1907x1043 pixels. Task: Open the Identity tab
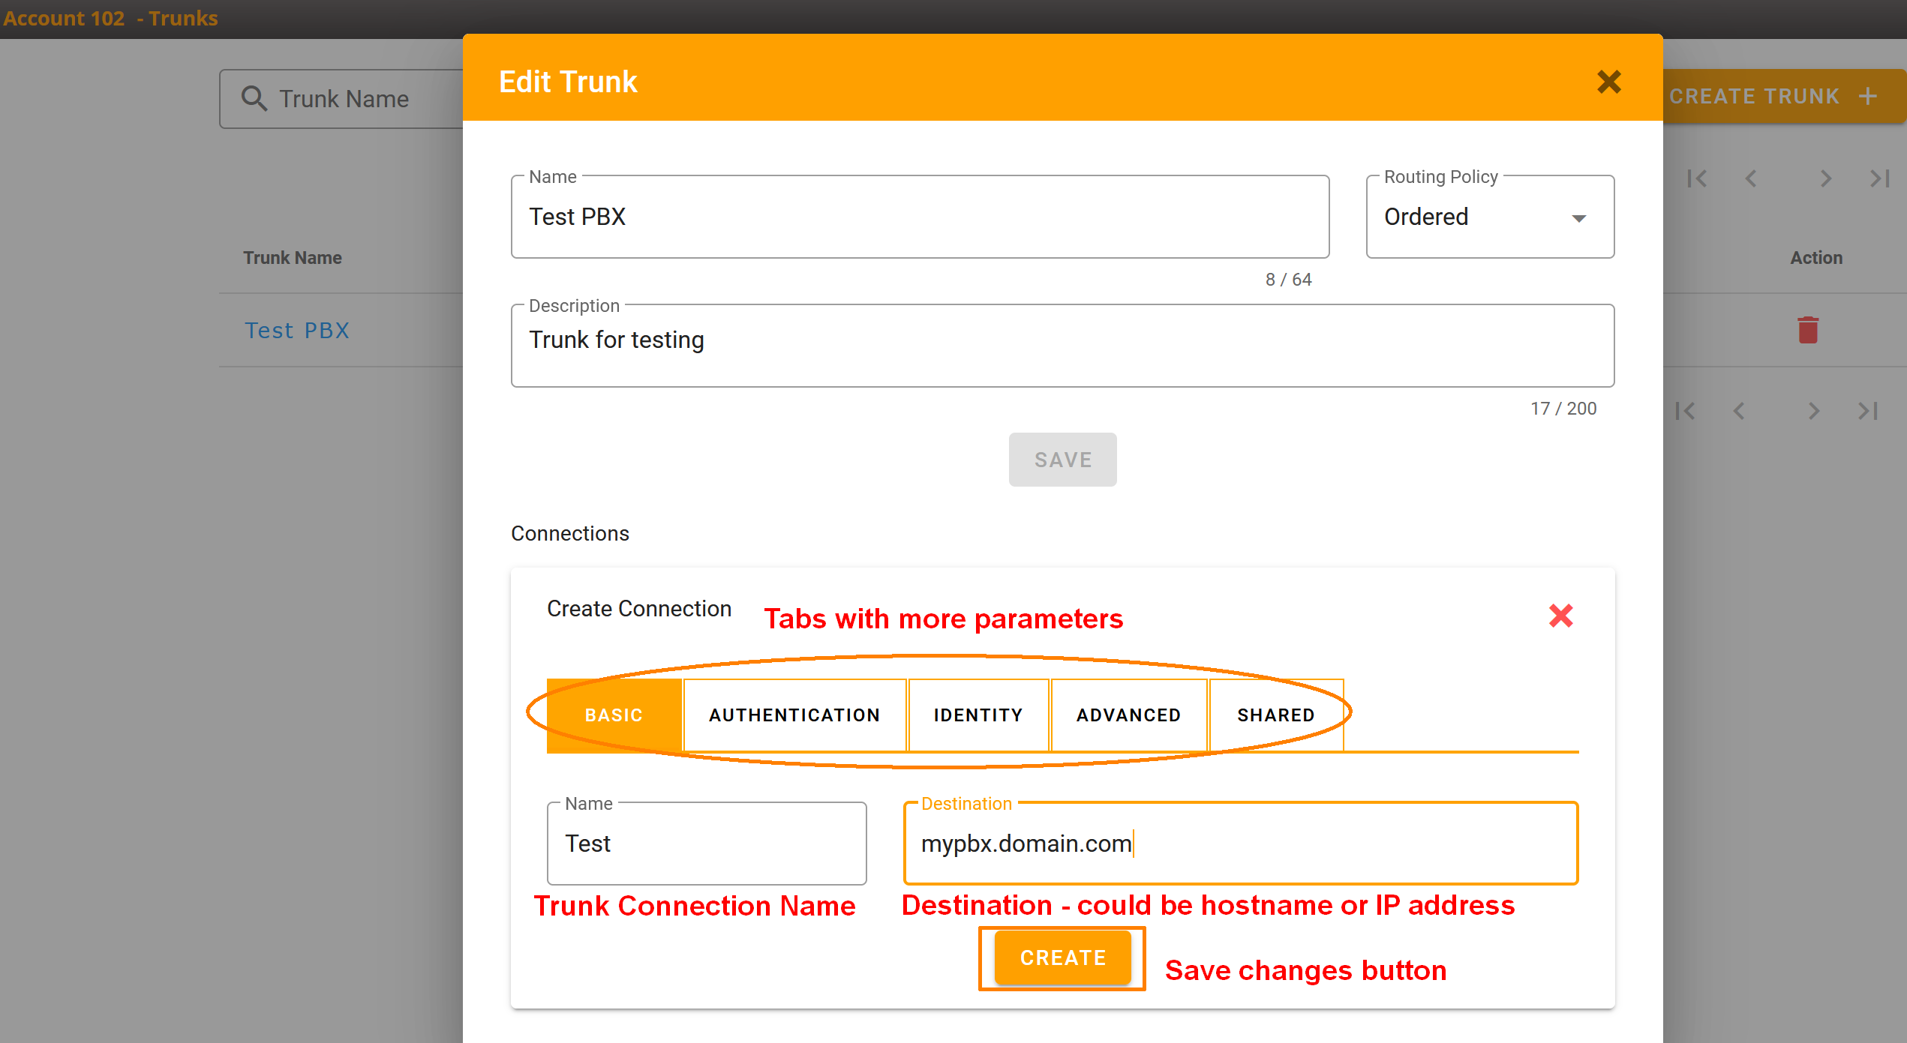(978, 715)
